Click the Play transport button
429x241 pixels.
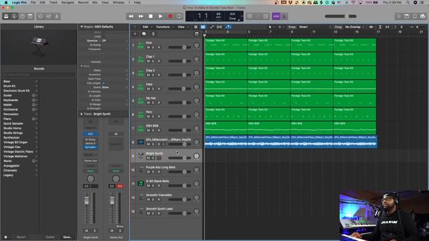click(160, 16)
